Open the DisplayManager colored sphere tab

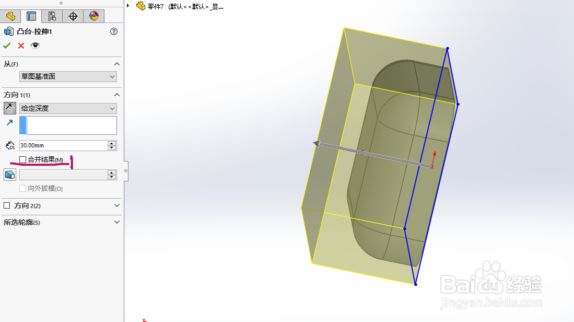[93, 16]
